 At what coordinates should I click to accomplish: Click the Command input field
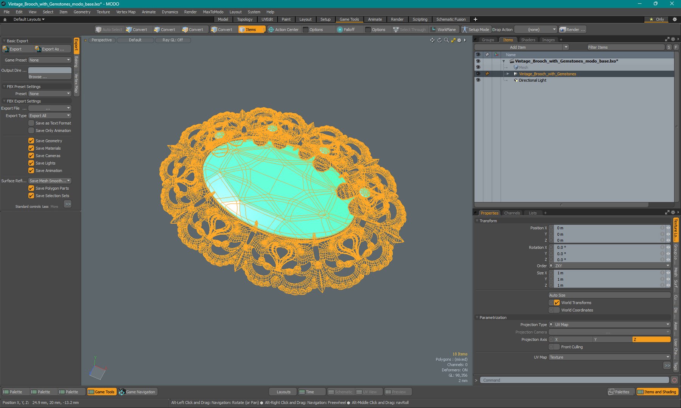(x=574, y=380)
